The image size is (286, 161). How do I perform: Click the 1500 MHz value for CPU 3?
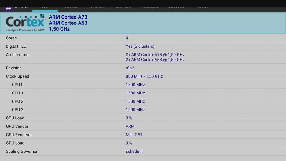tap(135, 109)
